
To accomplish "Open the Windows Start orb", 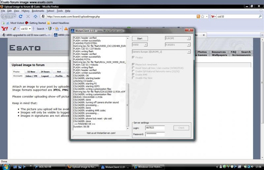I will (x=6, y=167).
